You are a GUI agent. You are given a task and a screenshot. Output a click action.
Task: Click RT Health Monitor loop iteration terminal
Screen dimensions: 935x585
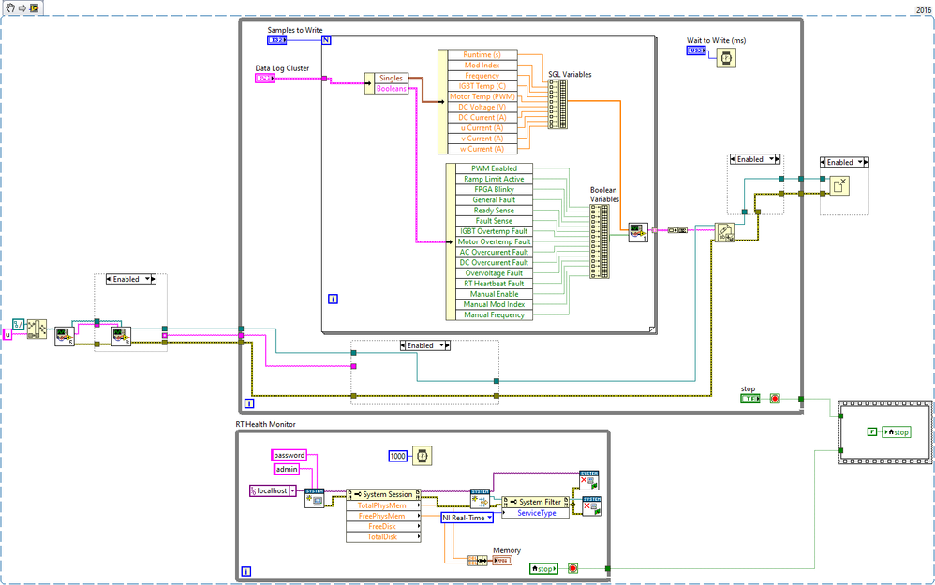(245, 571)
